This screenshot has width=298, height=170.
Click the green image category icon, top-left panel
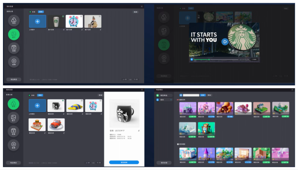14,34
